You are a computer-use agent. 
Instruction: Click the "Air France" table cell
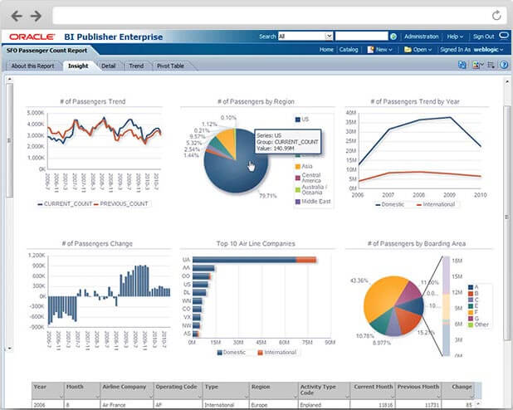click(x=114, y=405)
